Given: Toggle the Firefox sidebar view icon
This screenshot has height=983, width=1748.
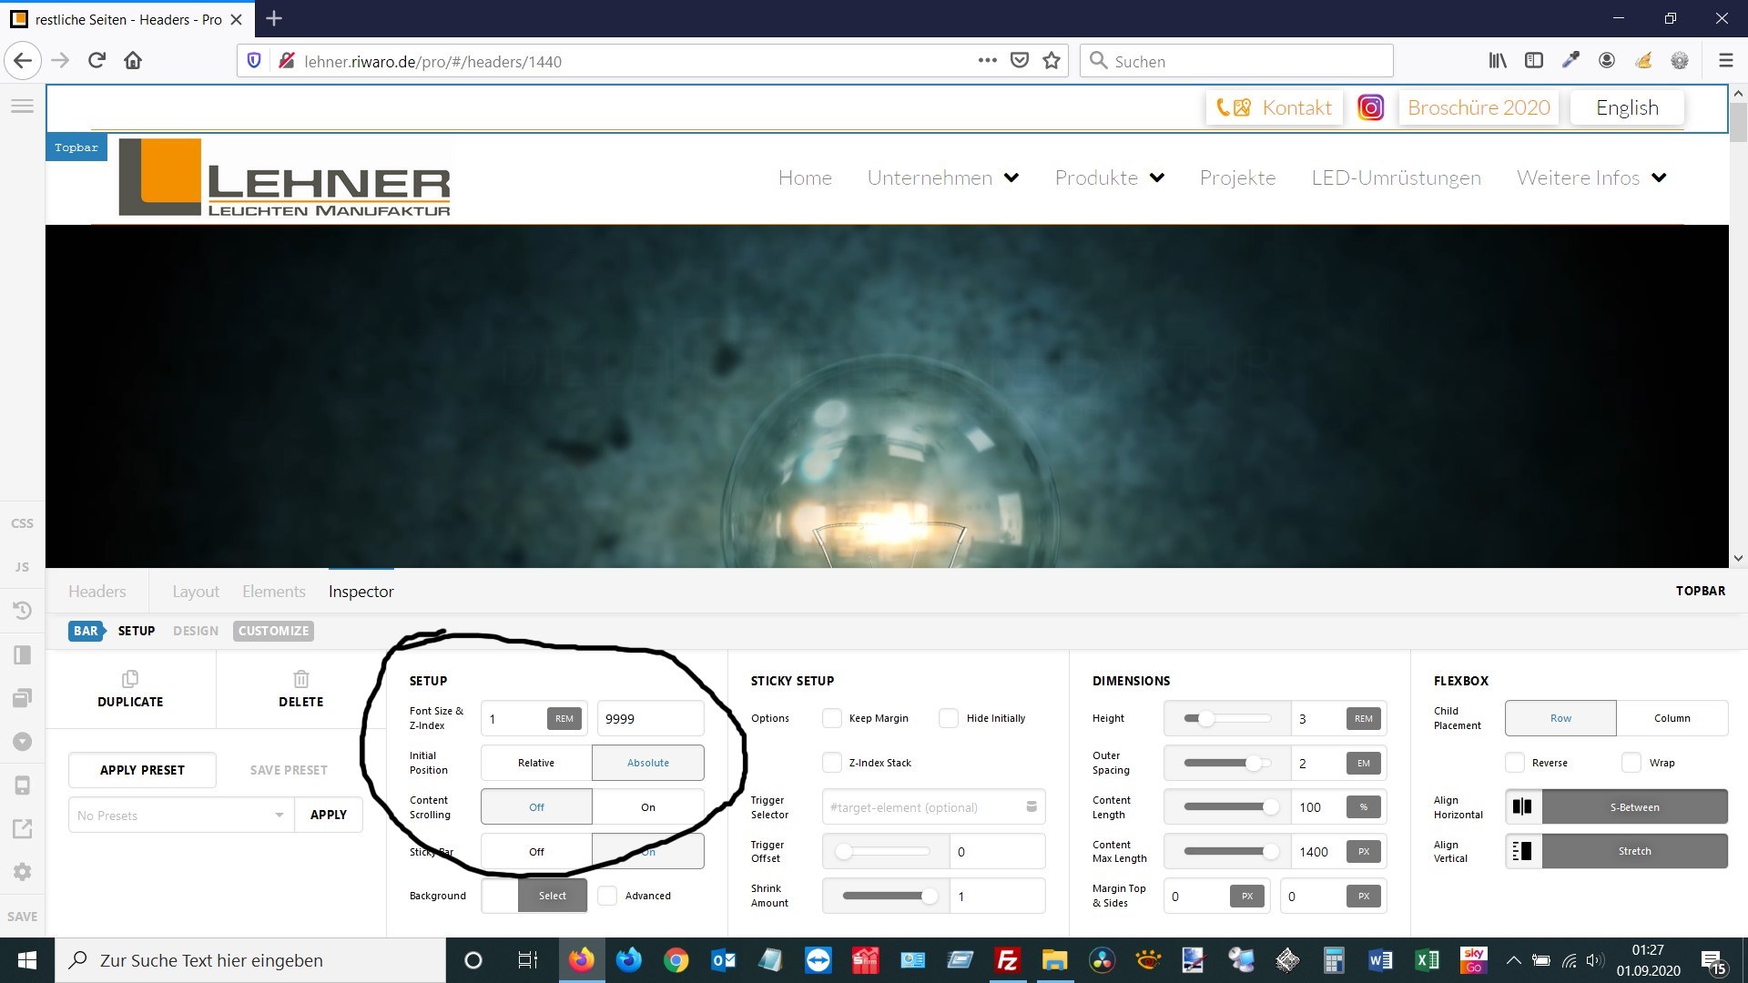Looking at the screenshot, I should 1534,61.
